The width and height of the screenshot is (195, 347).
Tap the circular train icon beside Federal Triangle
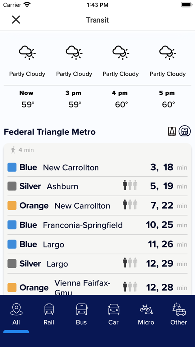185,131
